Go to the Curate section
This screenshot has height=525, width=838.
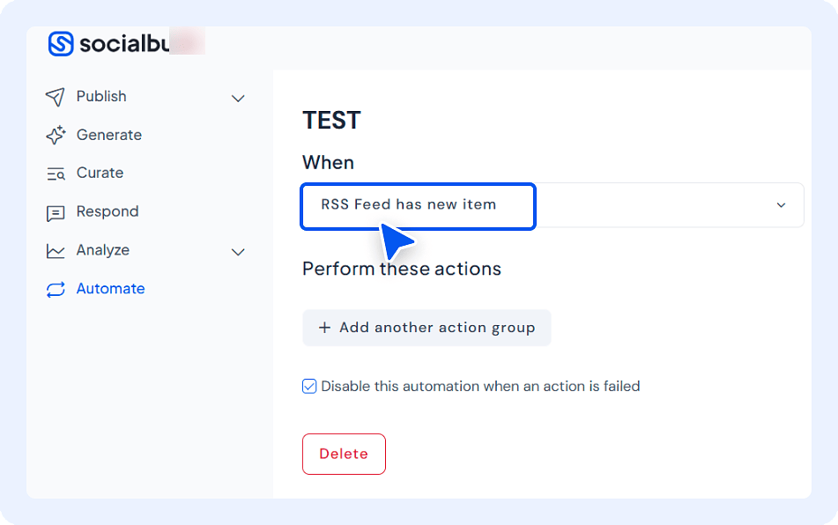click(x=100, y=173)
